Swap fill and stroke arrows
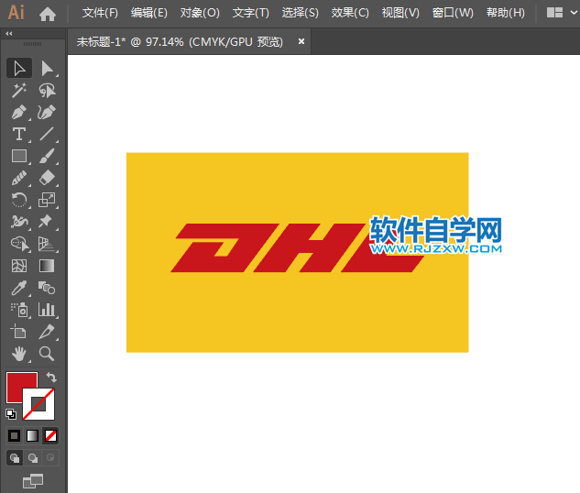This screenshot has height=493, width=580. [51, 378]
